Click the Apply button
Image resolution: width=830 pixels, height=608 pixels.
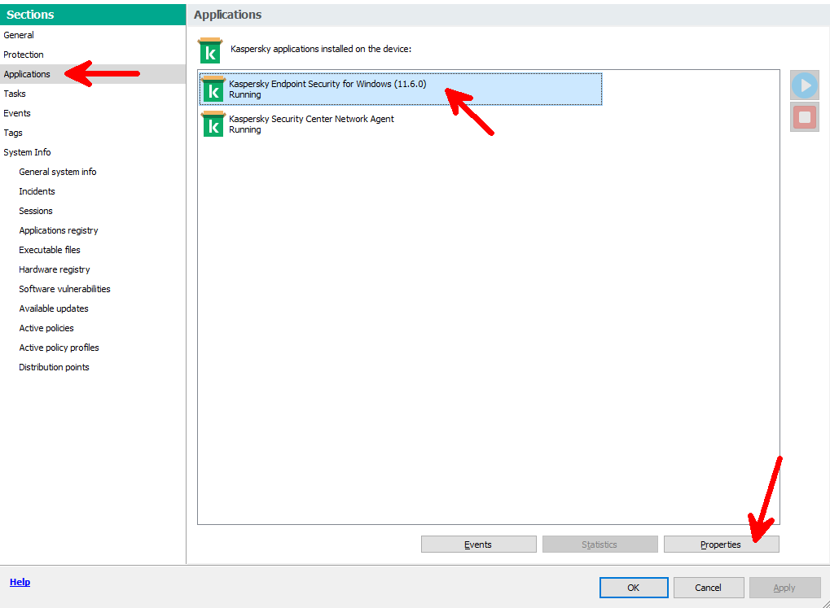coord(784,588)
